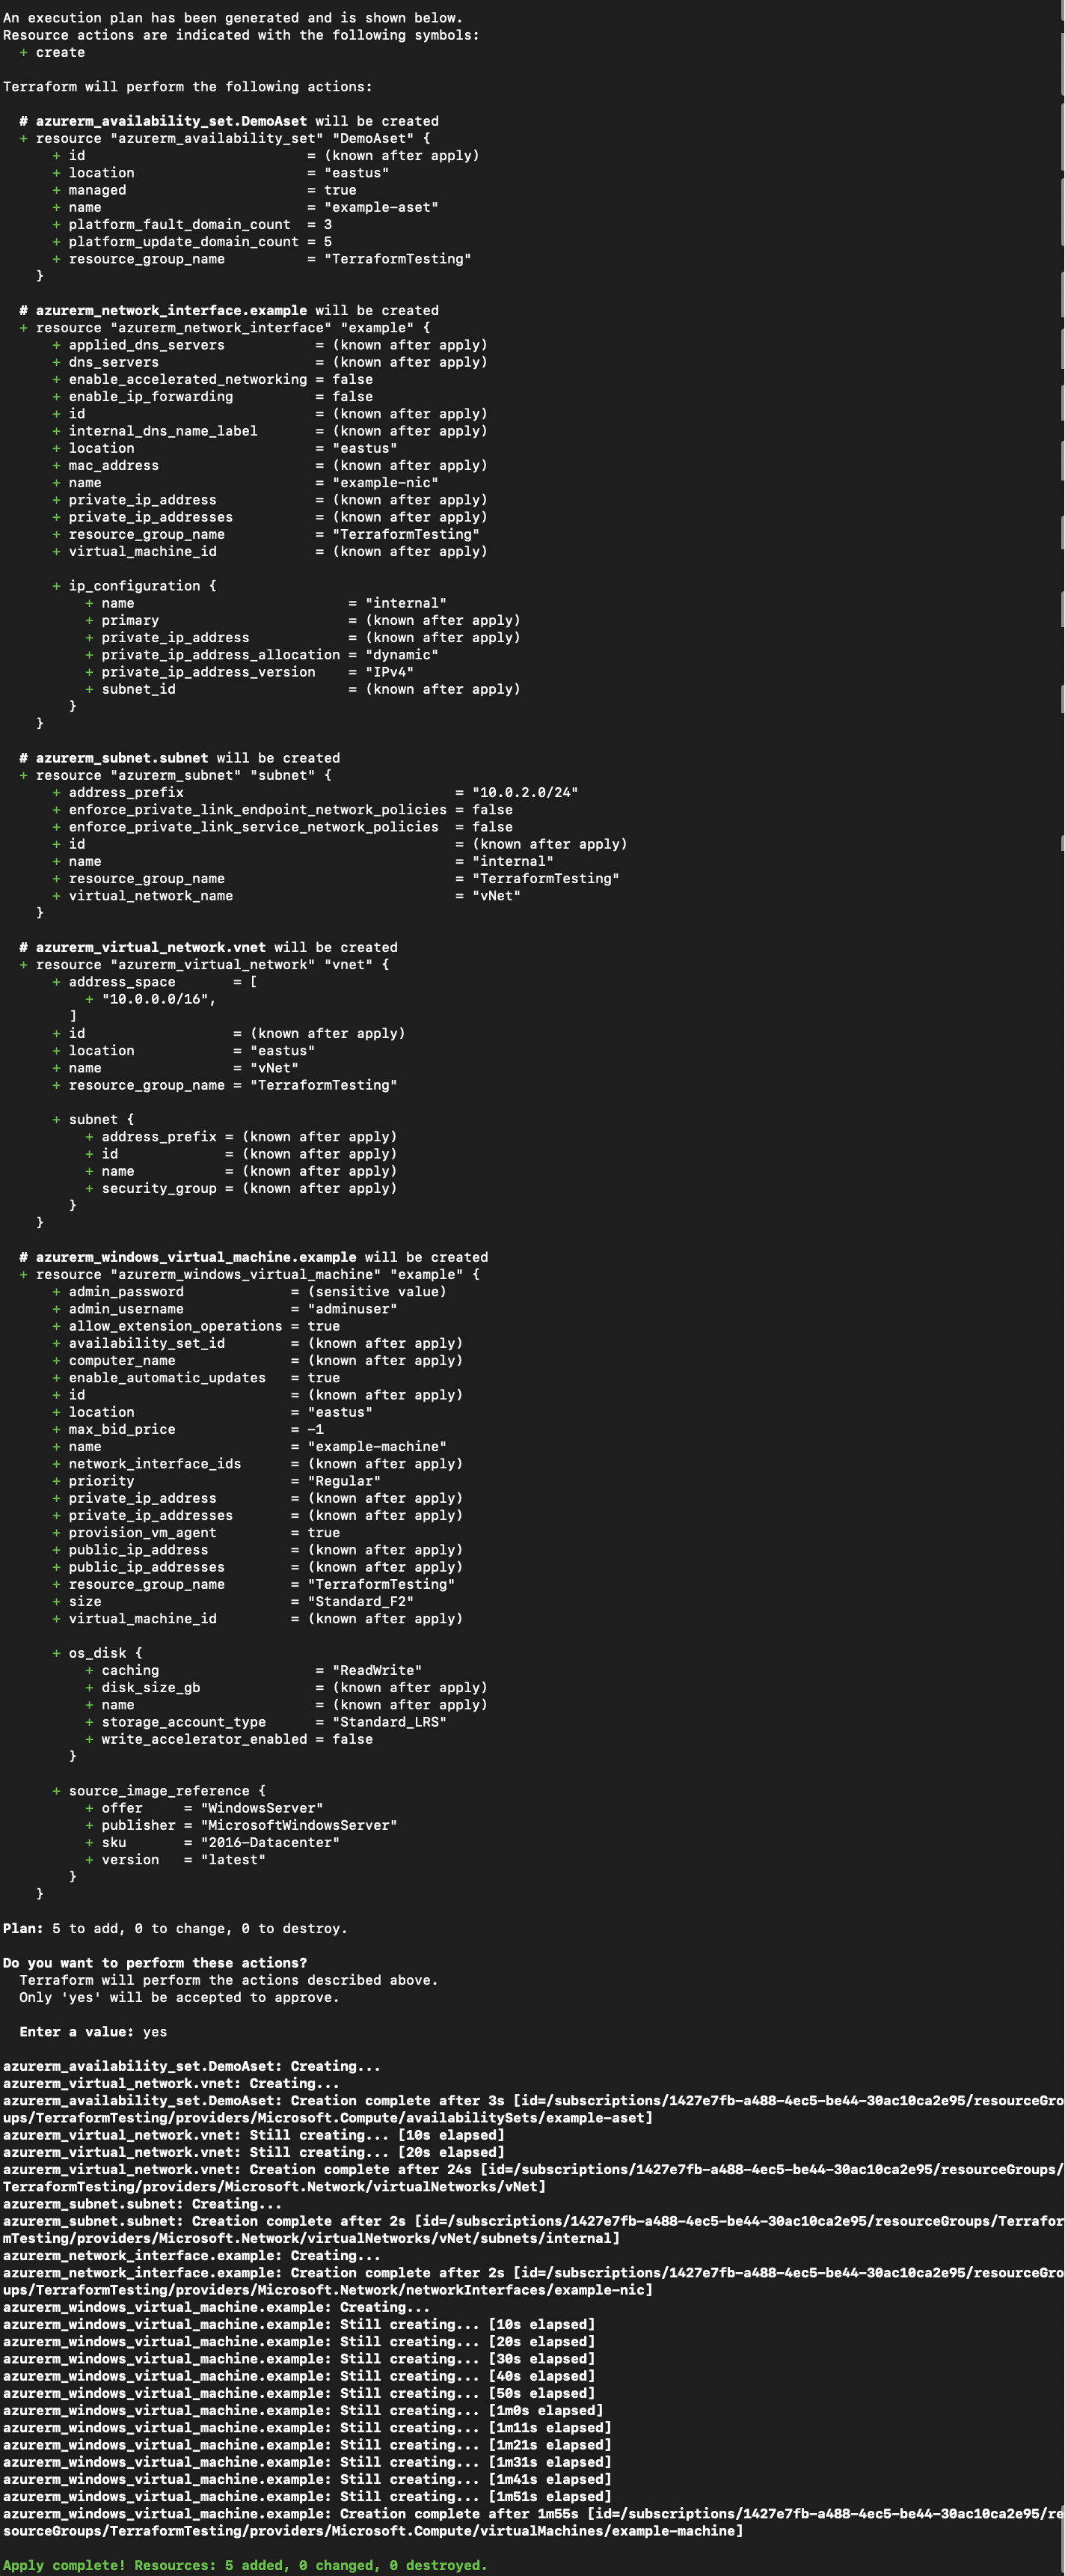Image resolution: width=1065 pixels, height=2576 pixels.
Task: Click the 'internal_dns_name_label' attribute
Action: pyautogui.click(x=270, y=431)
